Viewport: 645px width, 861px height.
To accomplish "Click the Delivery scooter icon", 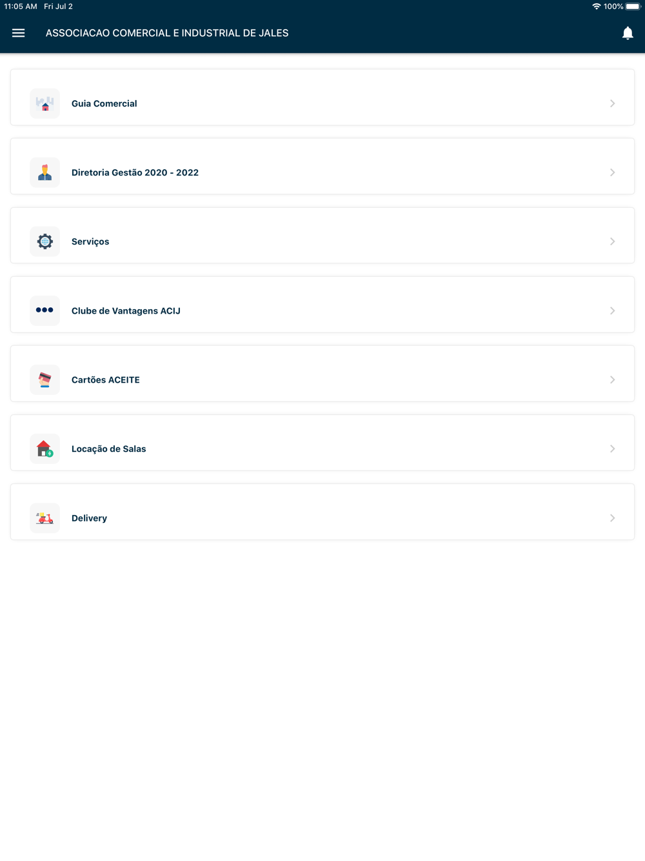I will click(x=45, y=518).
